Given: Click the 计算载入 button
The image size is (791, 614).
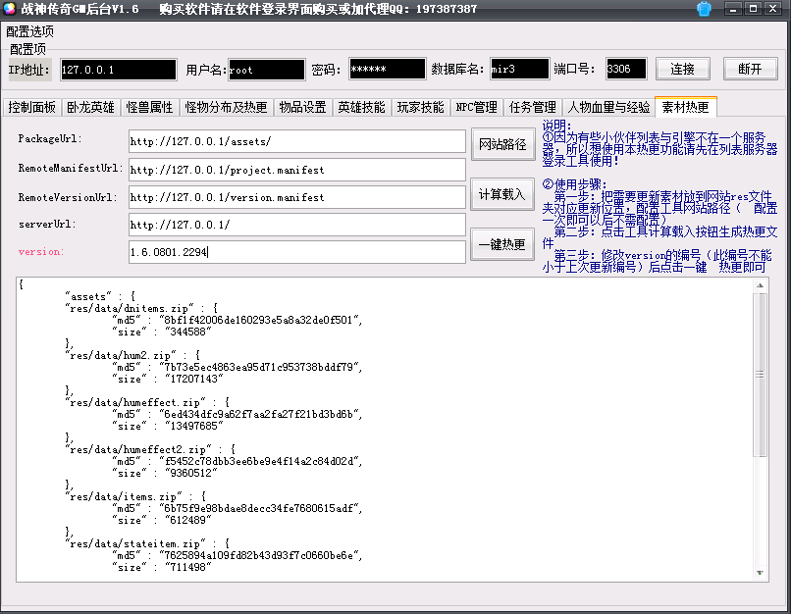Looking at the screenshot, I should (502, 195).
